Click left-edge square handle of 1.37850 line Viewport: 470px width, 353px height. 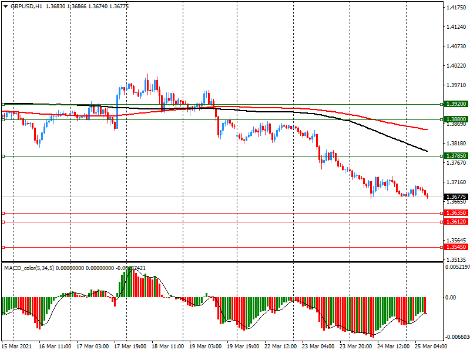(x=3, y=156)
